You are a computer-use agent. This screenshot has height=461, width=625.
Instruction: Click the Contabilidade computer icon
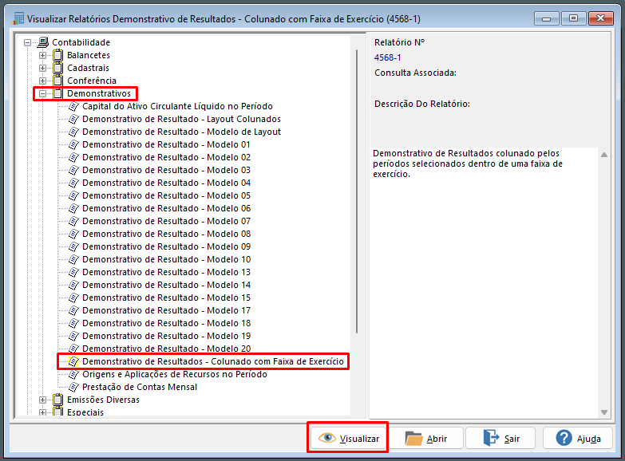click(42, 42)
